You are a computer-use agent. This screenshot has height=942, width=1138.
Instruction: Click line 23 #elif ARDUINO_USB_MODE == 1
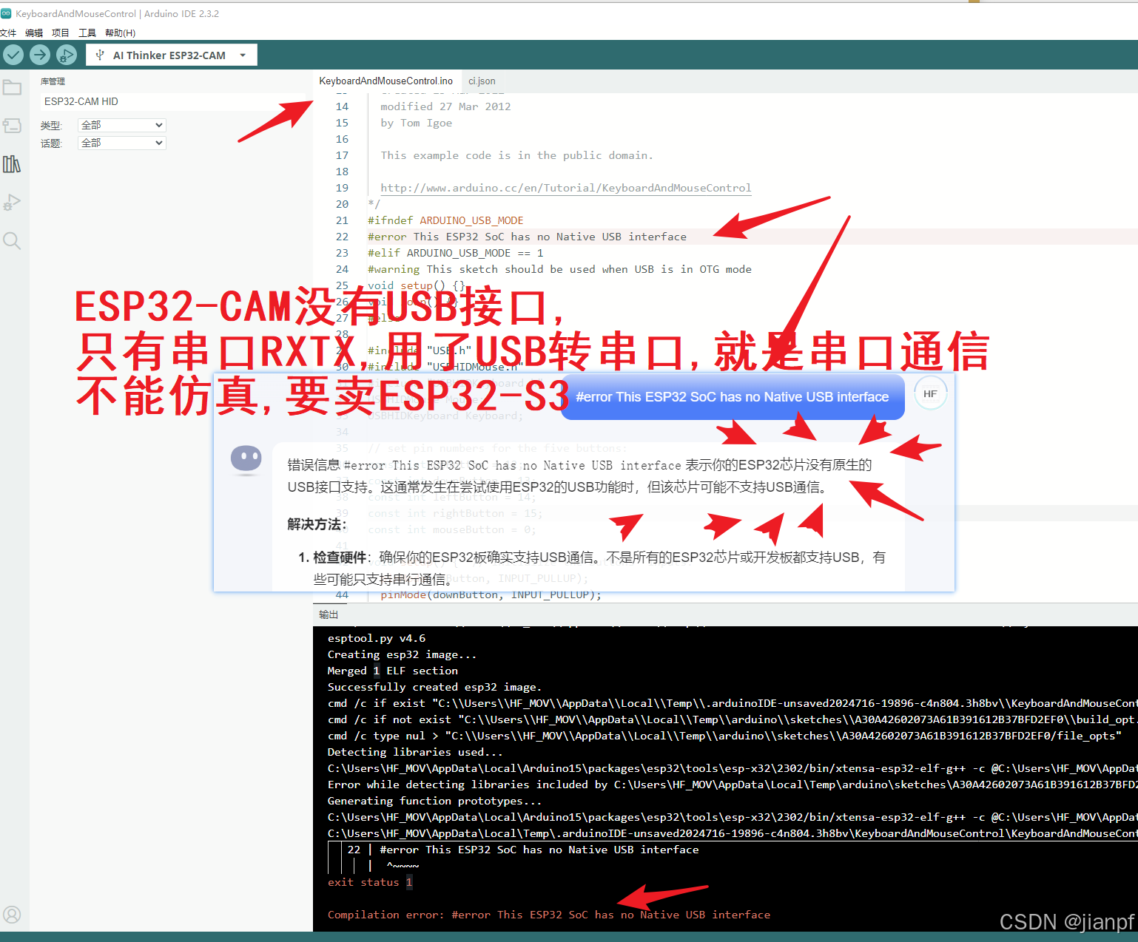[456, 253]
